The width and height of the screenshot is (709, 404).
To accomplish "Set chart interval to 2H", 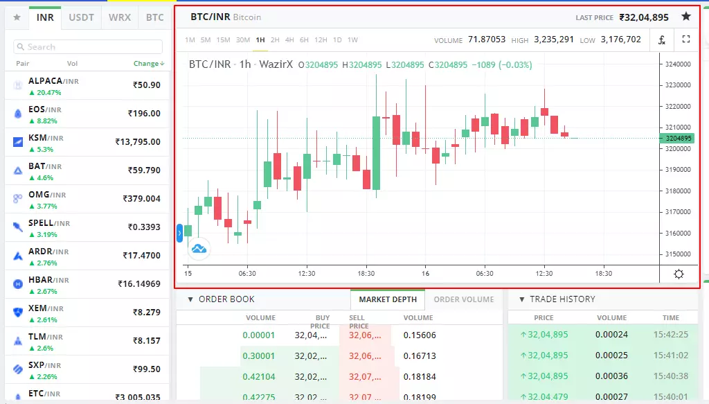I will (275, 39).
